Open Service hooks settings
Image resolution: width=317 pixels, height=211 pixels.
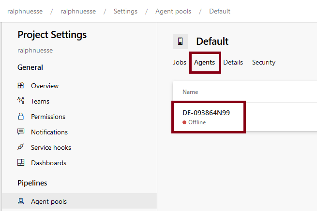[x=51, y=147]
